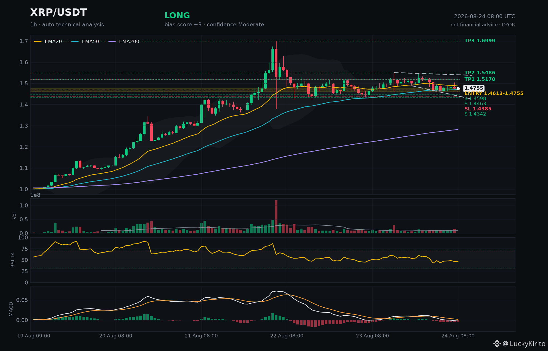548x351 pixels.
Task: Click the 24 Aug 08:00 time label
Action: 458,336
